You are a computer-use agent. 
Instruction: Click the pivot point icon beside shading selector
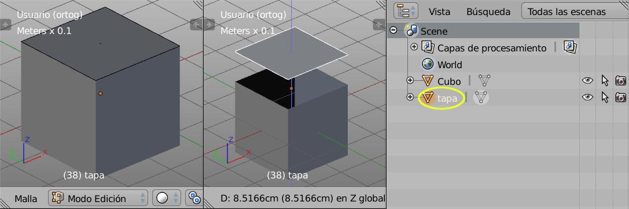point(194,198)
